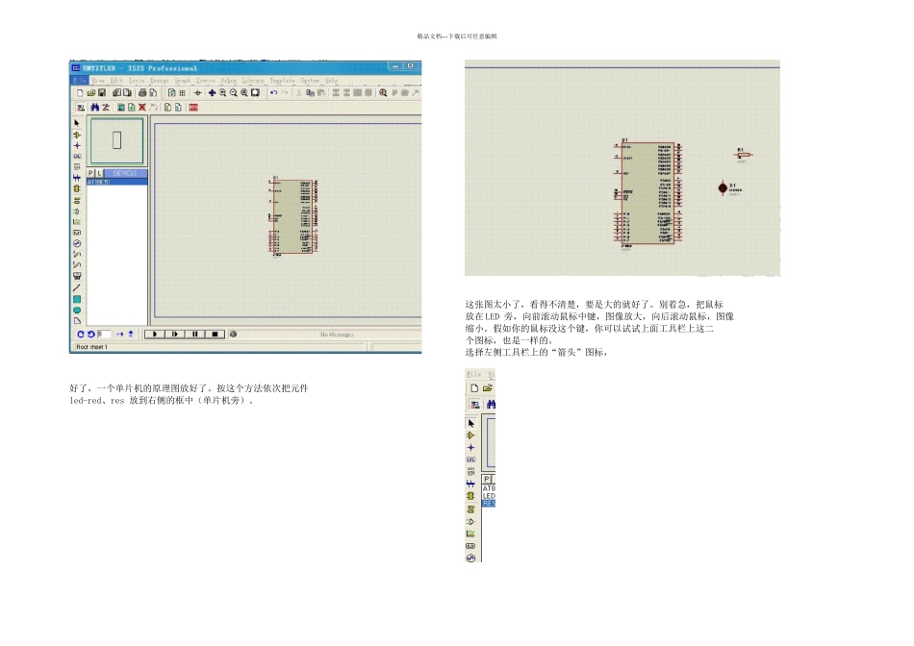This screenshot has width=914, height=646.
Task: Click Open file icon in main ISIS window toolbar
Action: (91, 92)
